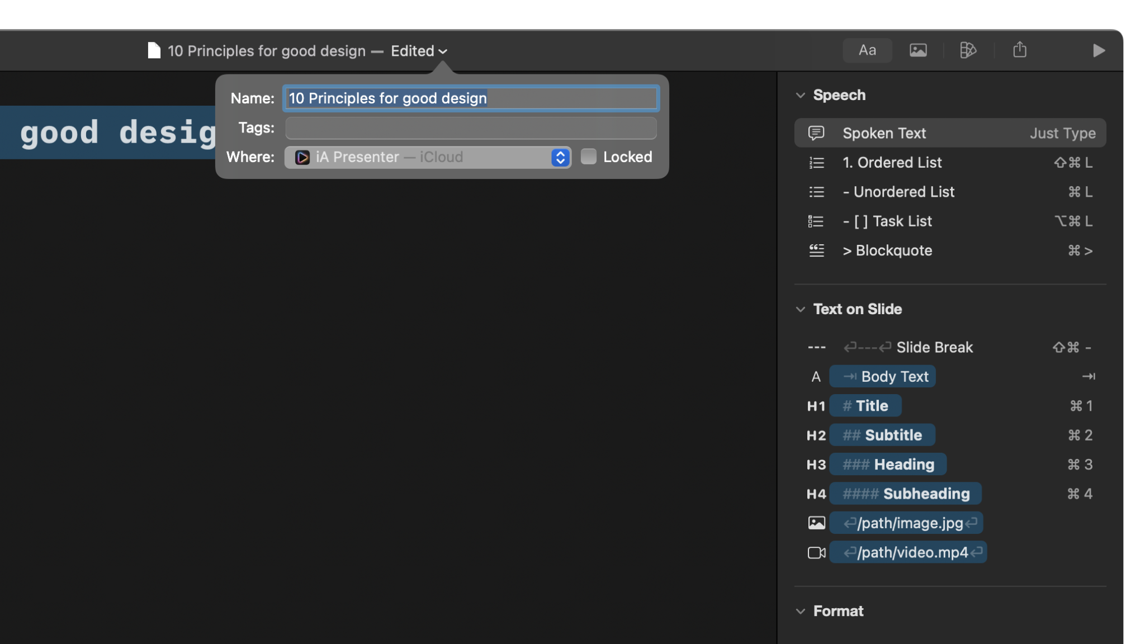Click the Tags input field
The image size is (1145, 644).
[470, 128]
